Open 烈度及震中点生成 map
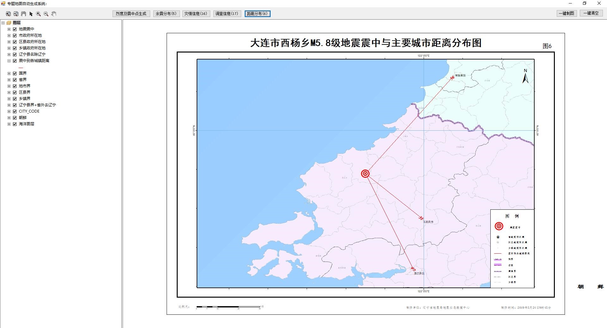 click(x=131, y=14)
